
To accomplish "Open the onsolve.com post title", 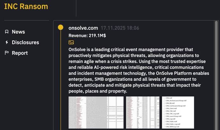I will tap(83, 28).
